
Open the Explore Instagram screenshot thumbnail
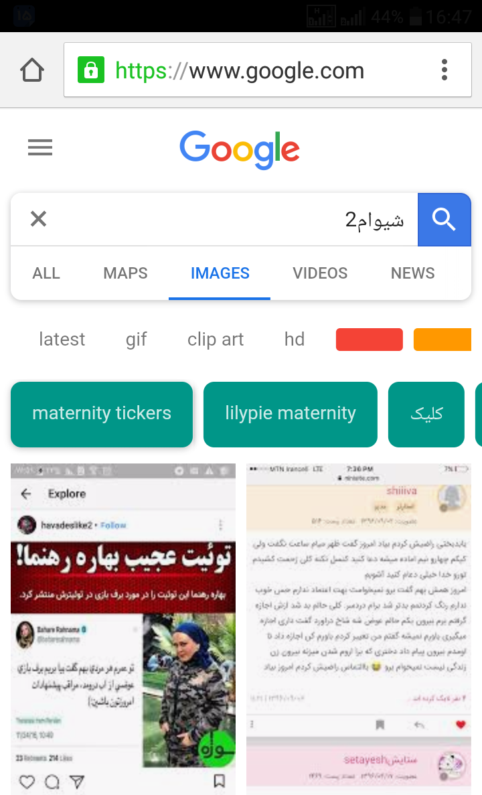click(123, 629)
